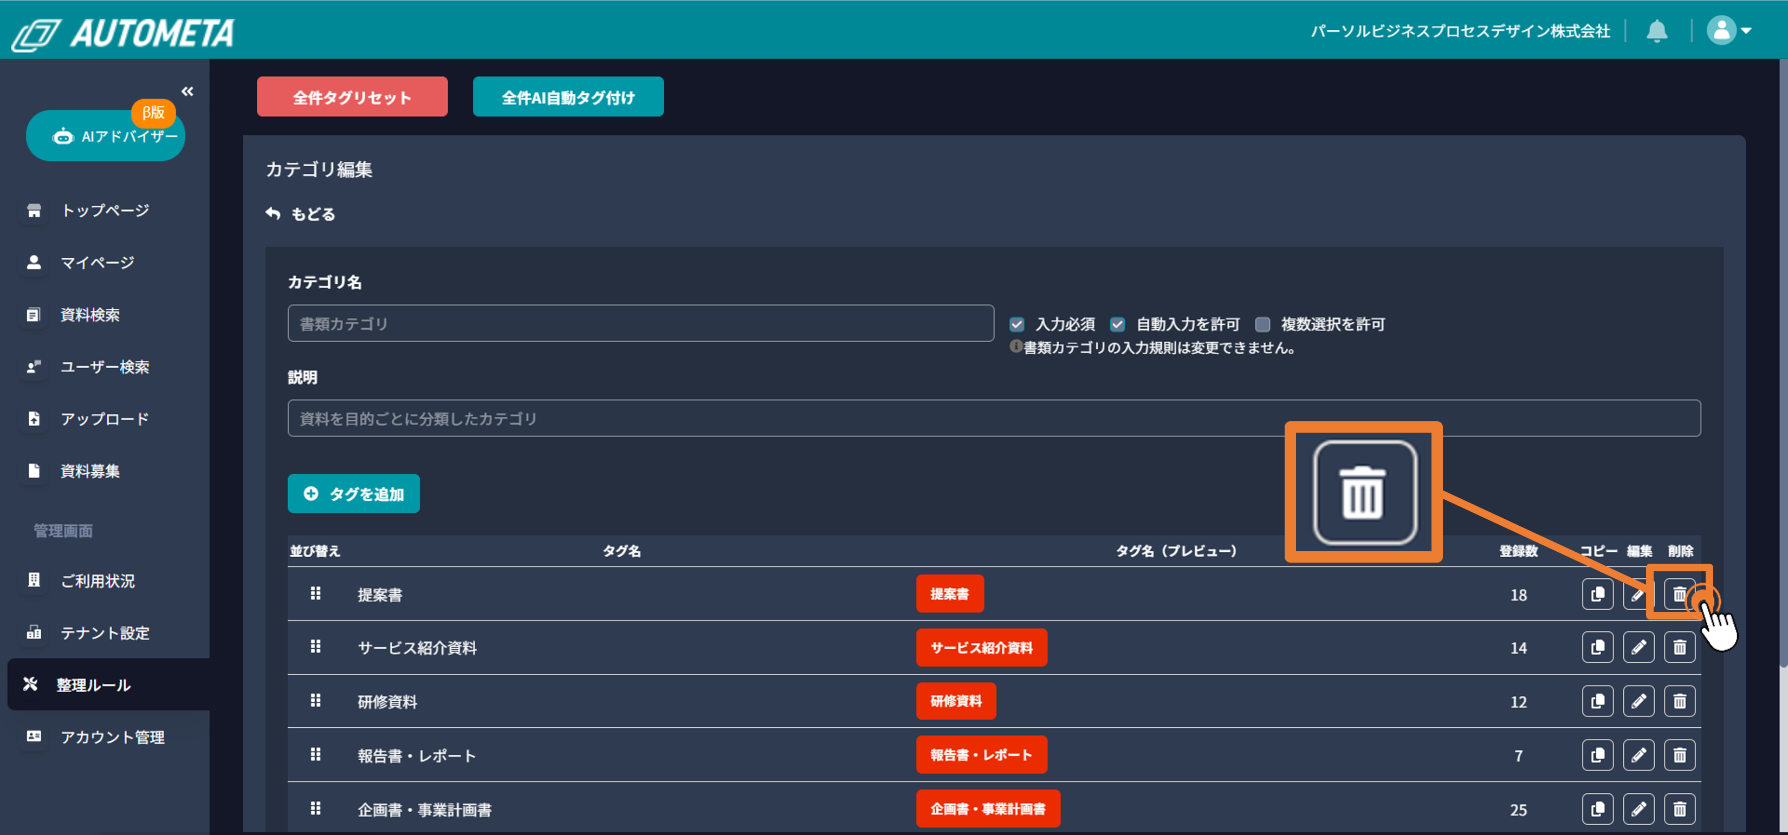
Task: Delete the 研修資料 tag with trash icon
Action: coord(1679,701)
